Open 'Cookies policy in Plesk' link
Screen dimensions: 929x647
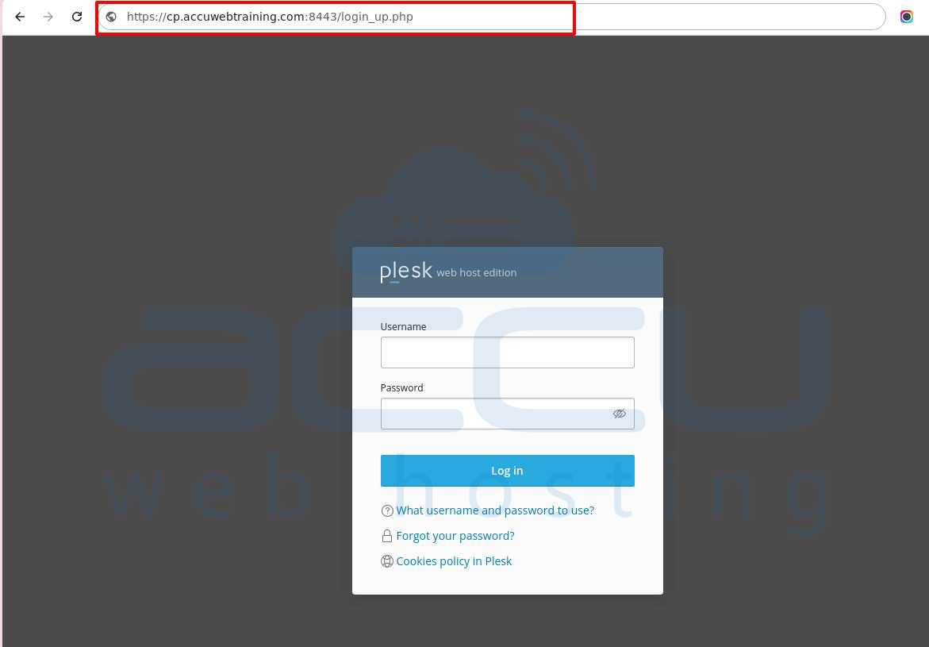point(454,561)
